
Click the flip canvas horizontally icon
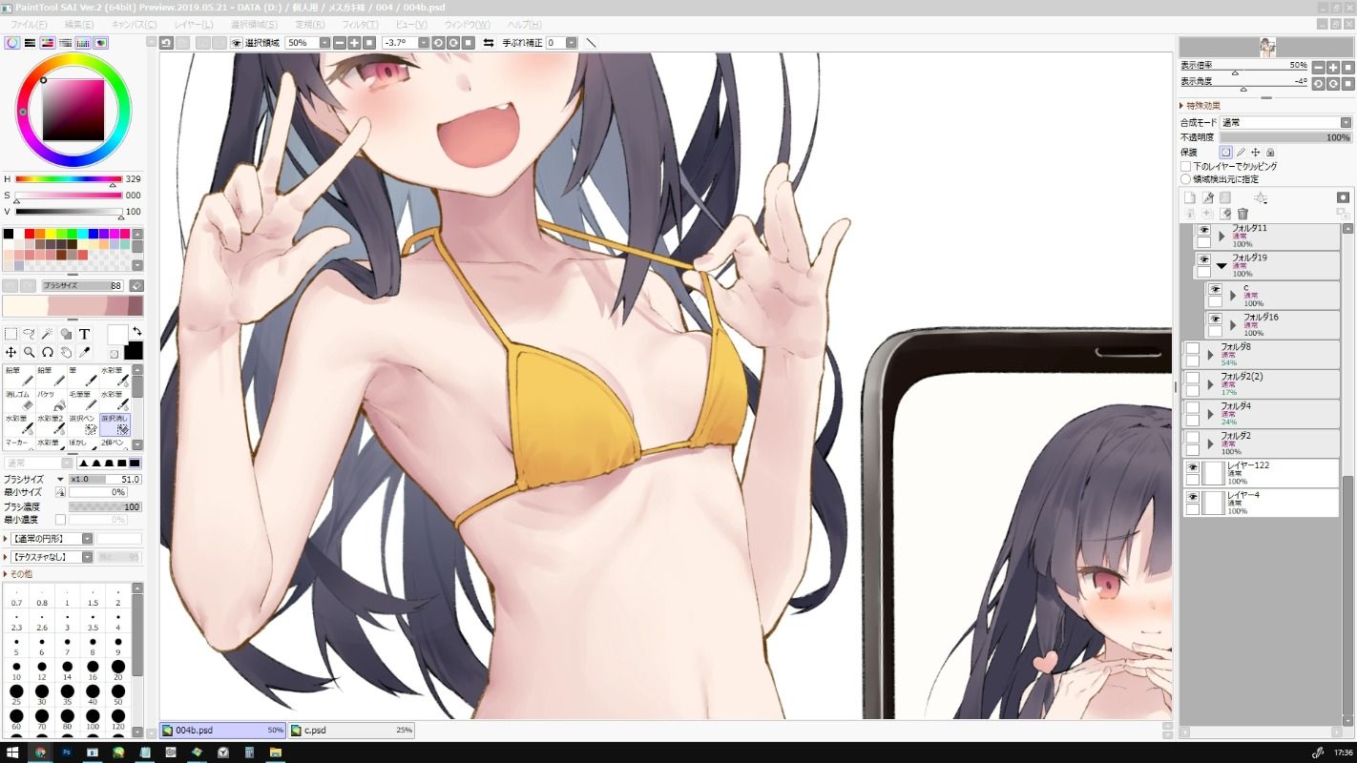489,43
